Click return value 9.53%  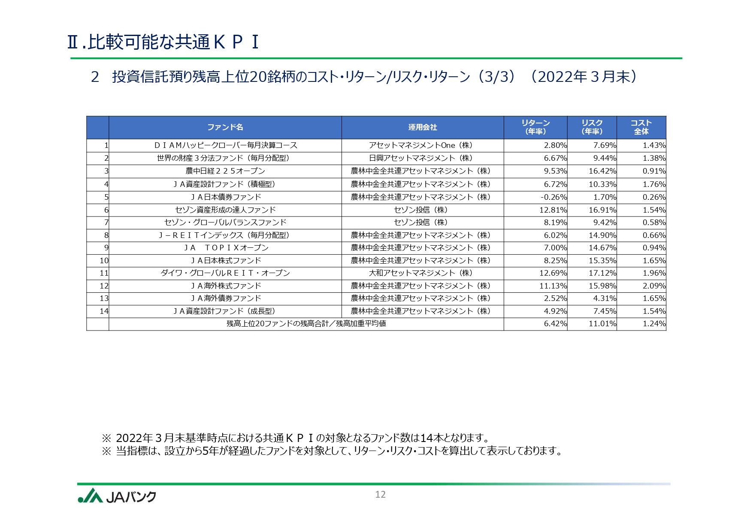tap(555, 171)
